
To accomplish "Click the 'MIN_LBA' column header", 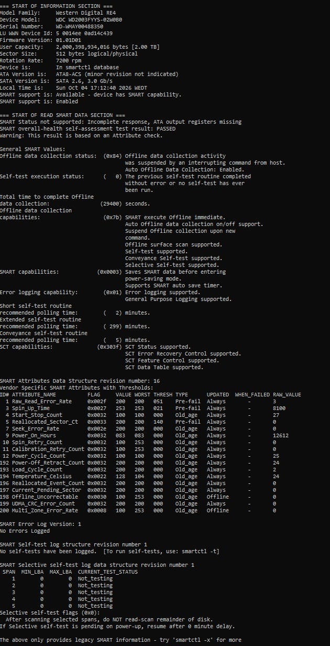I will point(32,572).
